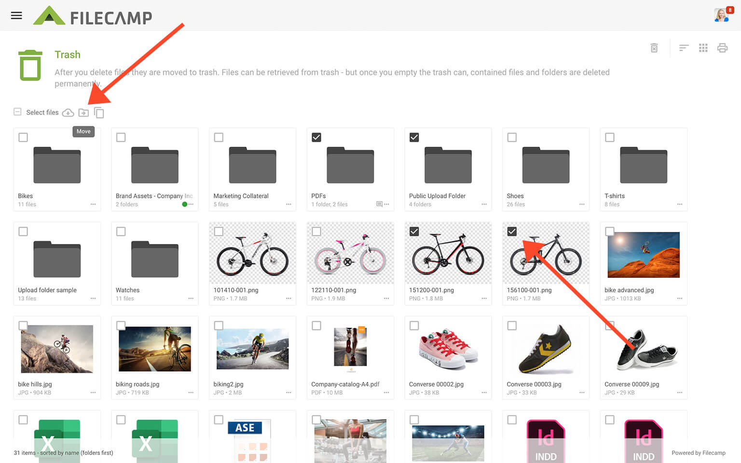Open the Brand Assets folder icon
Viewport: 741px width, 463px height.
(x=155, y=165)
